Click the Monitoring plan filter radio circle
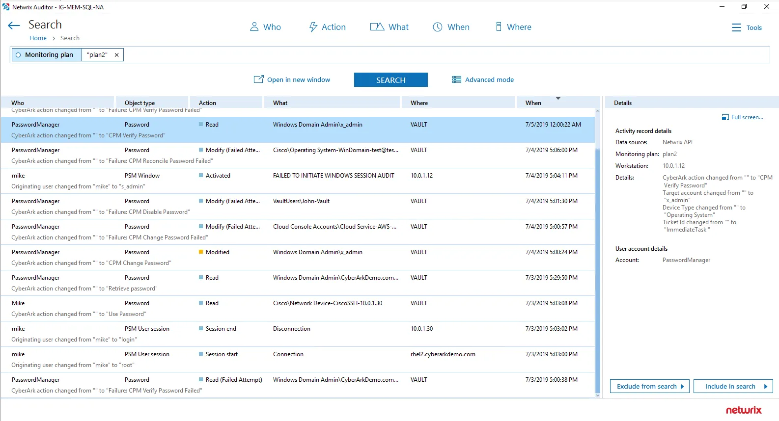This screenshot has height=421, width=779. [18, 55]
